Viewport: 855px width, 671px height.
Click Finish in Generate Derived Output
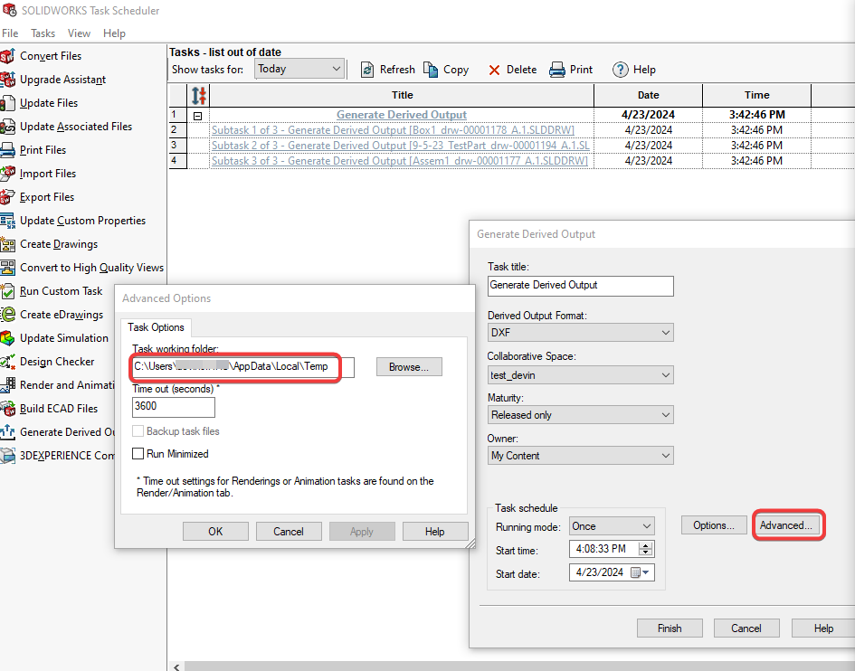[670, 628]
